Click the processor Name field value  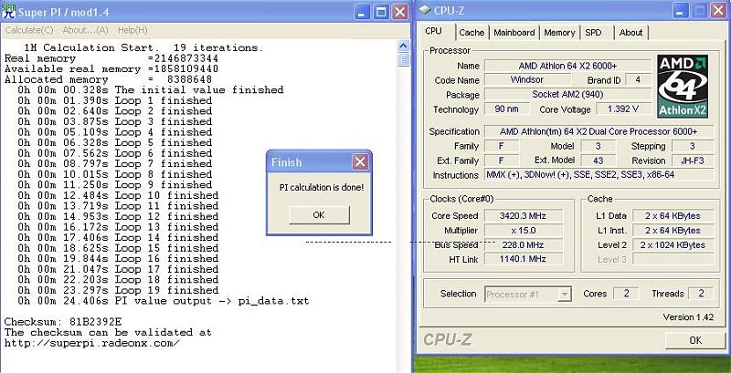[567, 66]
